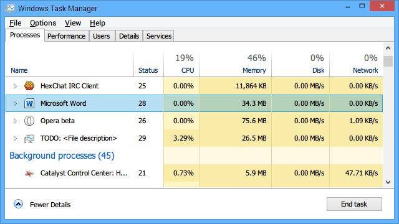Image resolution: width=399 pixels, height=224 pixels.
Task: Click status value 29 for TODO process
Action: (142, 138)
